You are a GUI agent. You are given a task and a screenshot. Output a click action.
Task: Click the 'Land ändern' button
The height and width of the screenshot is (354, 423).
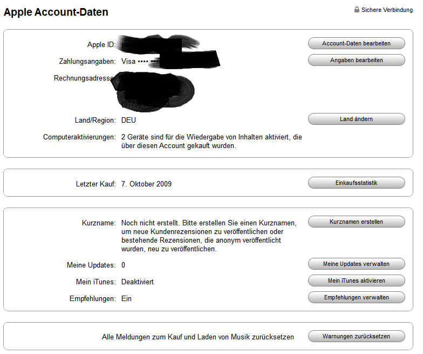pyautogui.click(x=356, y=119)
